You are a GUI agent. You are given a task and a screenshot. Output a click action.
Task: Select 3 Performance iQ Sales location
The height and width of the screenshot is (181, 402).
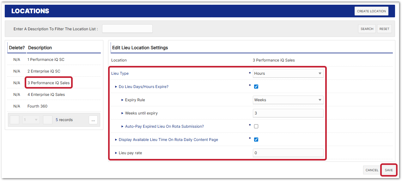click(x=49, y=83)
